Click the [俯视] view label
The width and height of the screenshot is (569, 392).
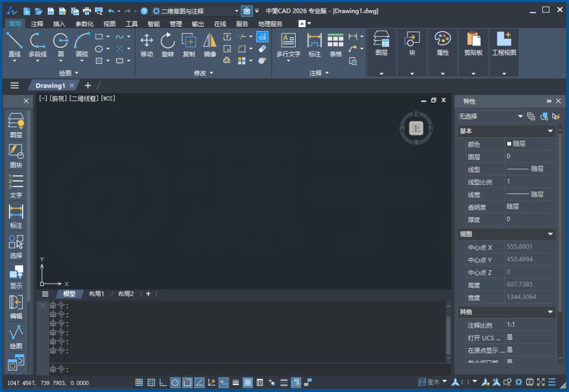tap(58, 98)
